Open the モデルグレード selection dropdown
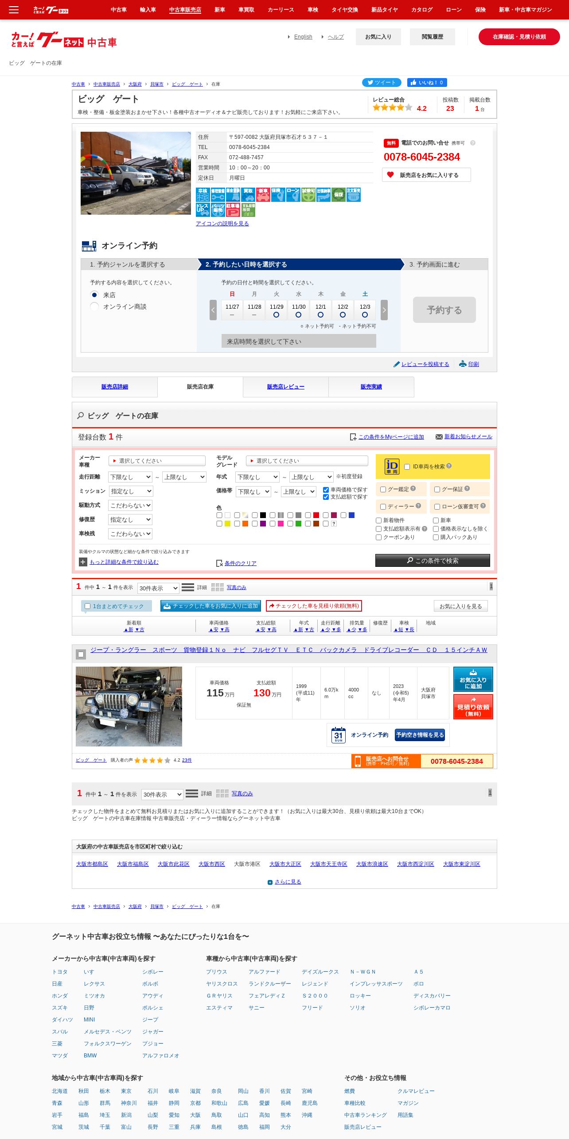The width and height of the screenshot is (569, 1139). pos(307,461)
